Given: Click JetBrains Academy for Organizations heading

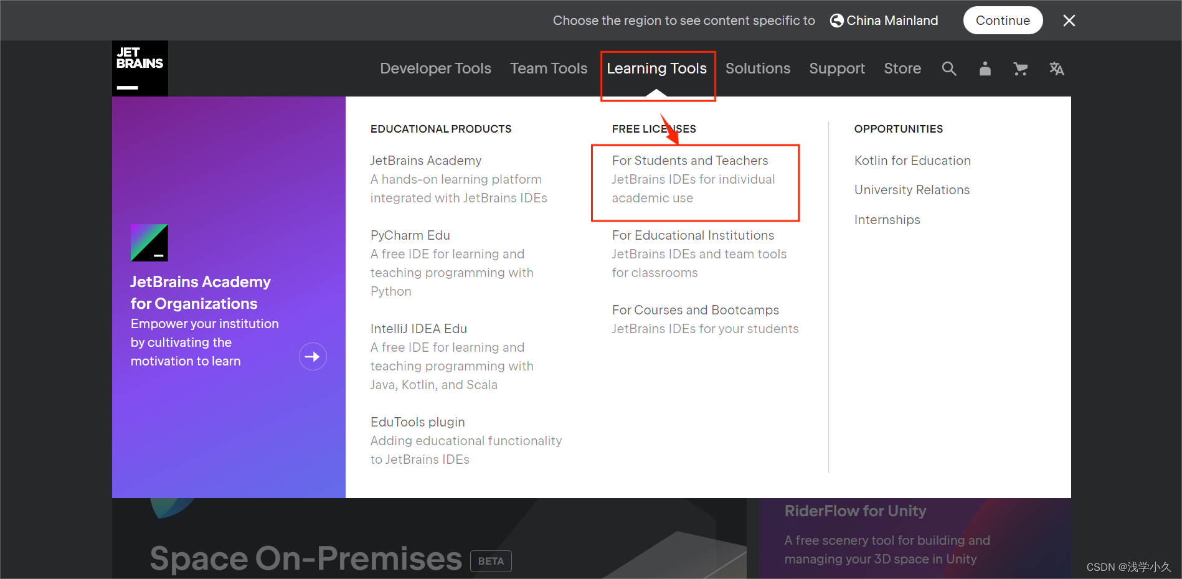Looking at the screenshot, I should coord(201,293).
